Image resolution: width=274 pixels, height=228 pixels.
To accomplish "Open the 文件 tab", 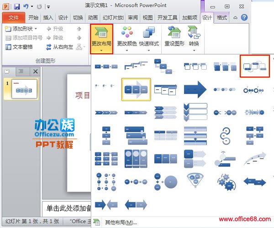I will pyautogui.click(x=14, y=17).
